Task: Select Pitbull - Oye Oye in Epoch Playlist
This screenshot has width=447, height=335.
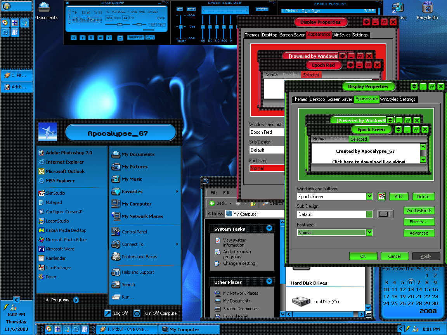Action: (x=328, y=11)
